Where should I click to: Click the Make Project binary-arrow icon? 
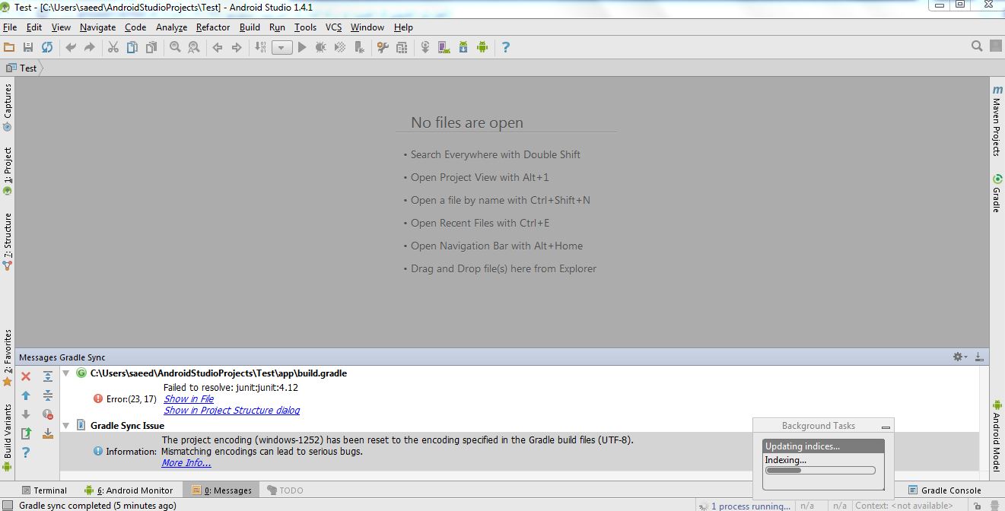(261, 47)
